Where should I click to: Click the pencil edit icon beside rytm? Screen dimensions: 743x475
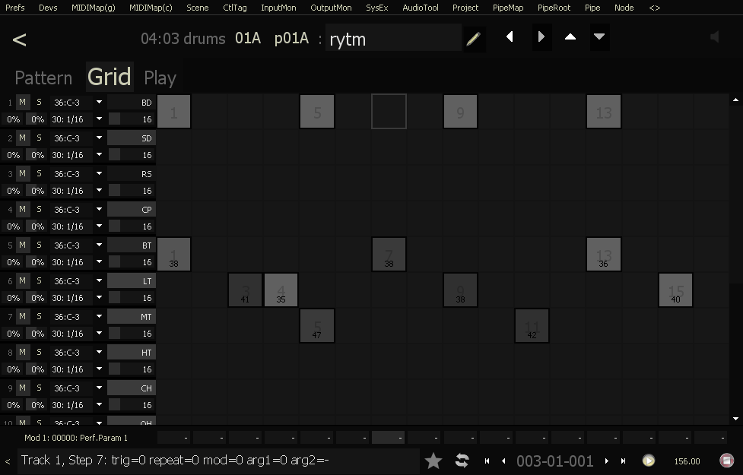coord(473,39)
